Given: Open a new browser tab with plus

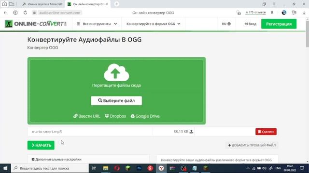Looking at the screenshot, I should [x=117, y=4].
